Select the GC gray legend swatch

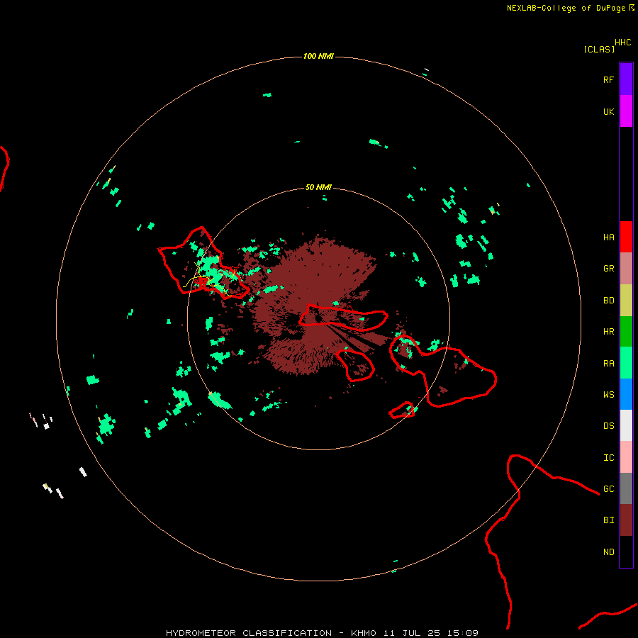click(x=626, y=488)
